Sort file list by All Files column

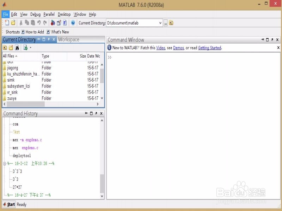tap(22, 56)
